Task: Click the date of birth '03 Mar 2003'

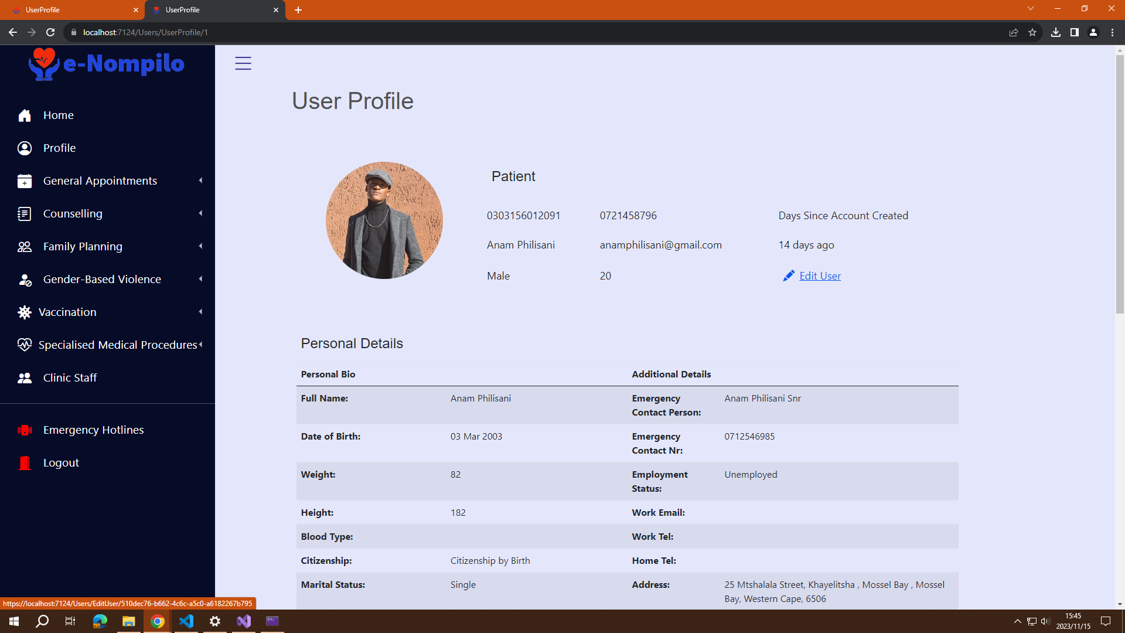Action: (x=476, y=437)
